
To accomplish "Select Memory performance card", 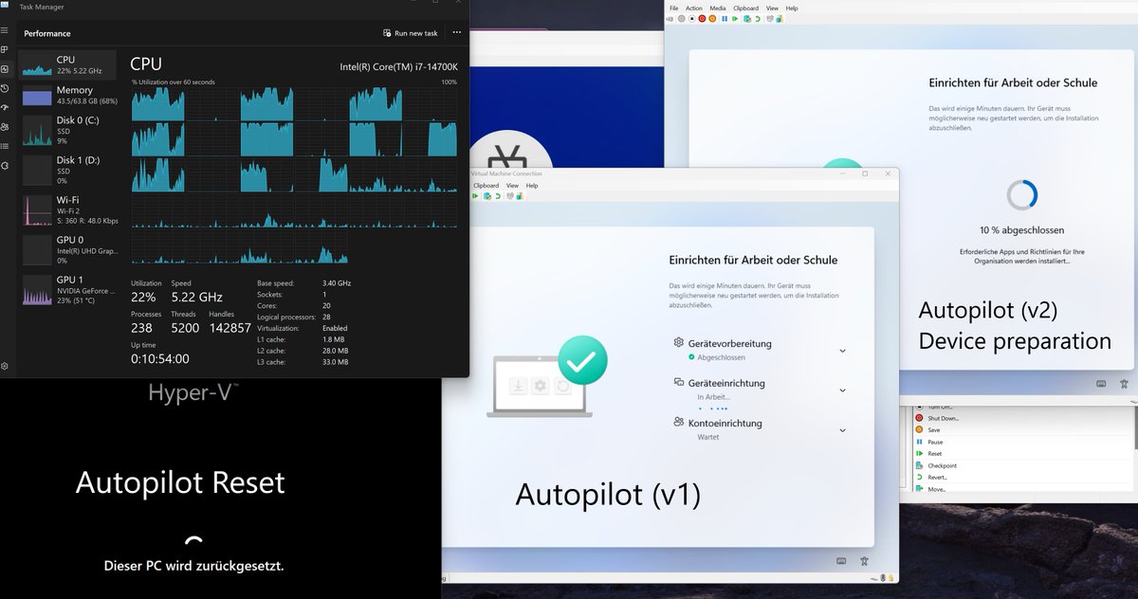I will (x=69, y=95).
